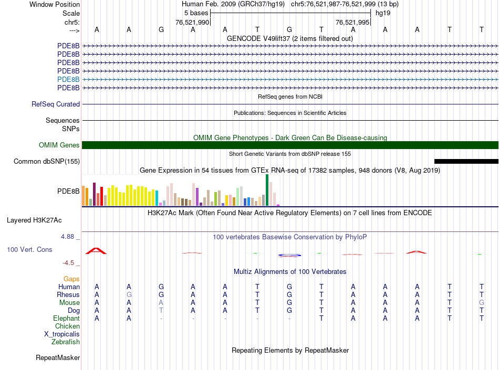Open the OMIM Genes track label
This screenshot has width=499, height=370.
(x=59, y=145)
